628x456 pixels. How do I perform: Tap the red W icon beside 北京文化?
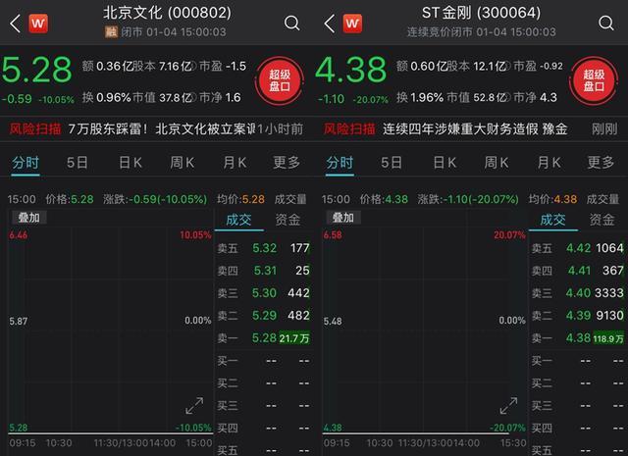click(38, 22)
